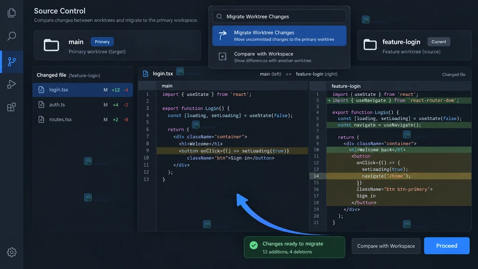Select the Source Control branch icon
Image resolution: width=478 pixels, height=269 pixels.
tap(12, 62)
